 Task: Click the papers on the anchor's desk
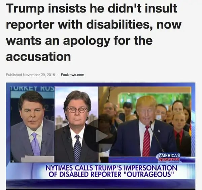coord(37,159)
